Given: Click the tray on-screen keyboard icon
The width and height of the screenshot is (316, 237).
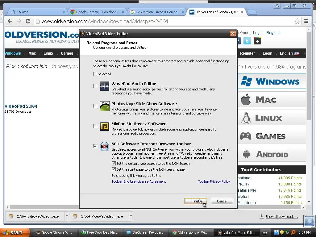Looking at the screenshot, I should click(x=265, y=233).
